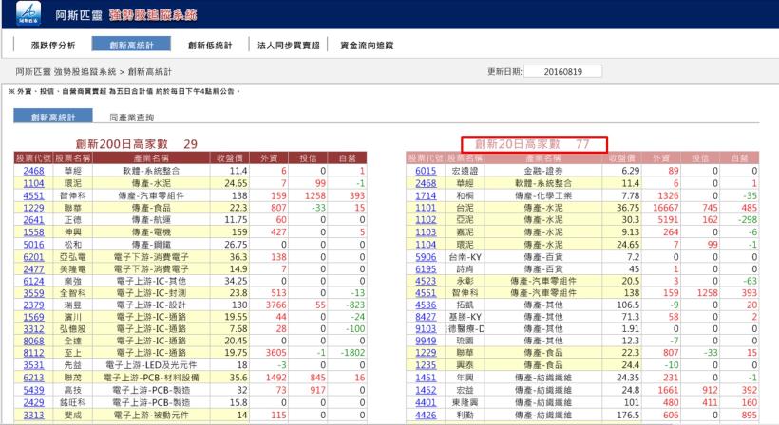
Task: Click the 金融-證券 industry cell
Action: (543, 171)
